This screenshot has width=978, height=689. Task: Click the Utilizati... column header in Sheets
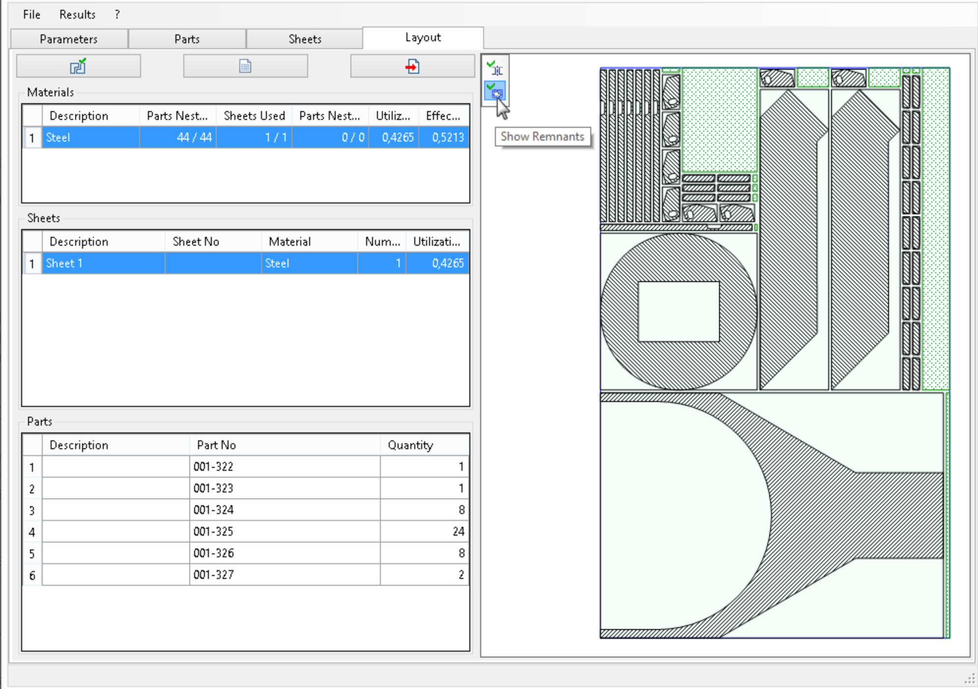click(438, 242)
